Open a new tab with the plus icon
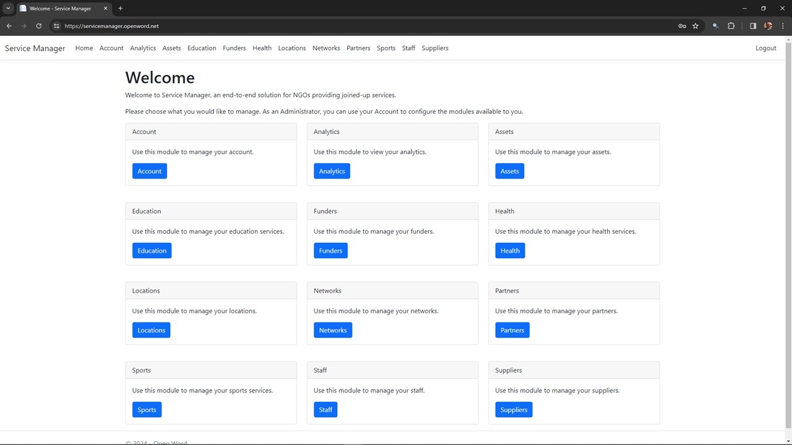This screenshot has height=445, width=792. [x=120, y=9]
